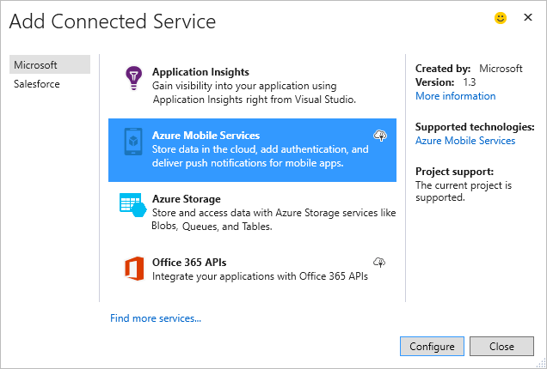Click the Azure Mobile Services description text
This screenshot has width=547, height=369.
pos(260,156)
